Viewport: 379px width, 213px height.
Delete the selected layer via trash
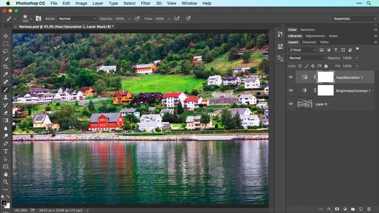pyautogui.click(x=369, y=209)
